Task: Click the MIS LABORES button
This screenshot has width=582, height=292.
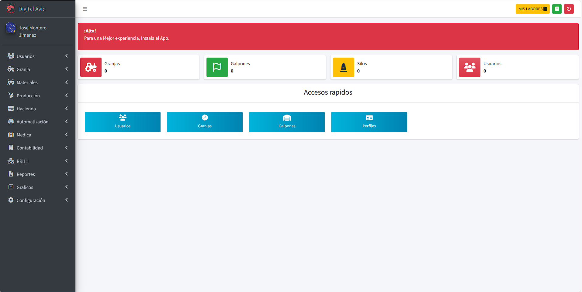Action: click(x=532, y=9)
